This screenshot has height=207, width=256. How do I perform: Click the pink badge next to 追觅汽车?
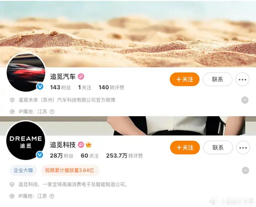81,76
